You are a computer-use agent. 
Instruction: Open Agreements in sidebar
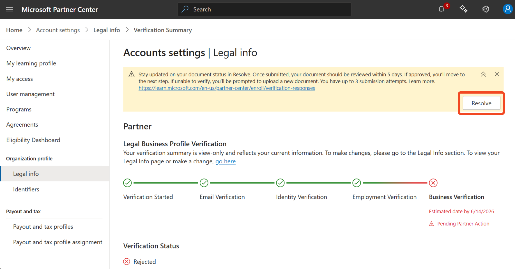[x=22, y=125]
